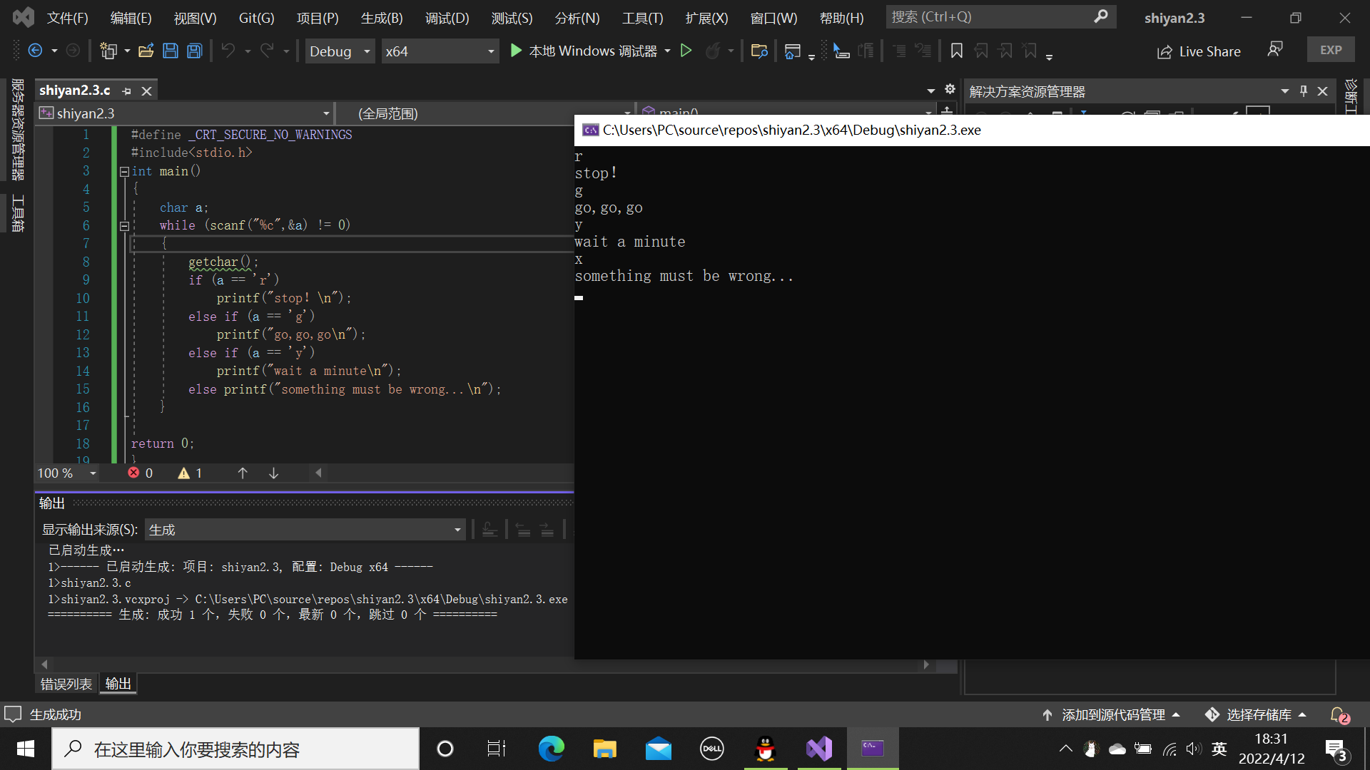Expand the output source dropdown showing 生成
The height and width of the screenshot is (770, 1370).
point(457,530)
